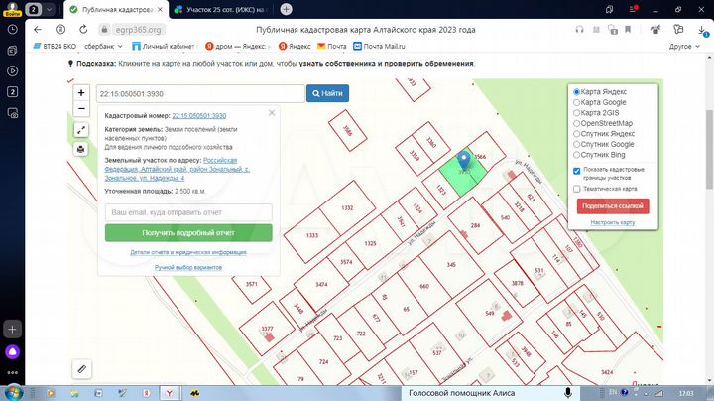Open Alice assistant in sidebar
Viewport: 714px width, 401px height.
pyautogui.click(x=12, y=351)
